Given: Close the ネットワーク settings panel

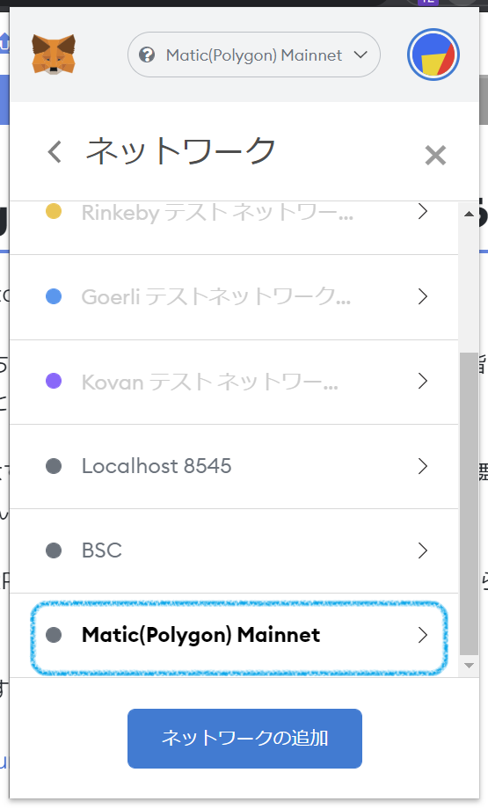Looking at the screenshot, I should pyautogui.click(x=435, y=155).
